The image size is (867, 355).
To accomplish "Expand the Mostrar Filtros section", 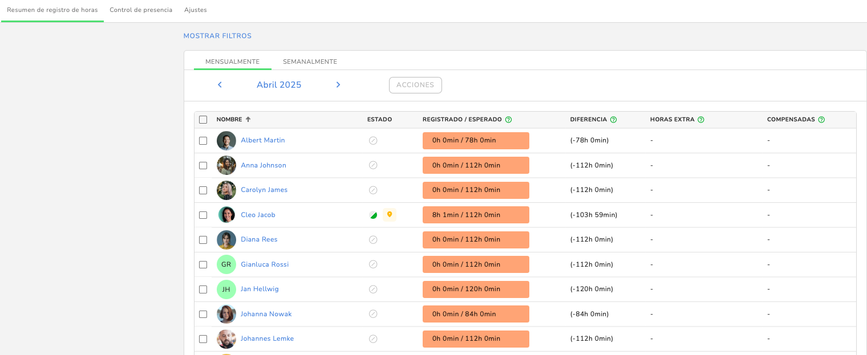I will pyautogui.click(x=217, y=36).
